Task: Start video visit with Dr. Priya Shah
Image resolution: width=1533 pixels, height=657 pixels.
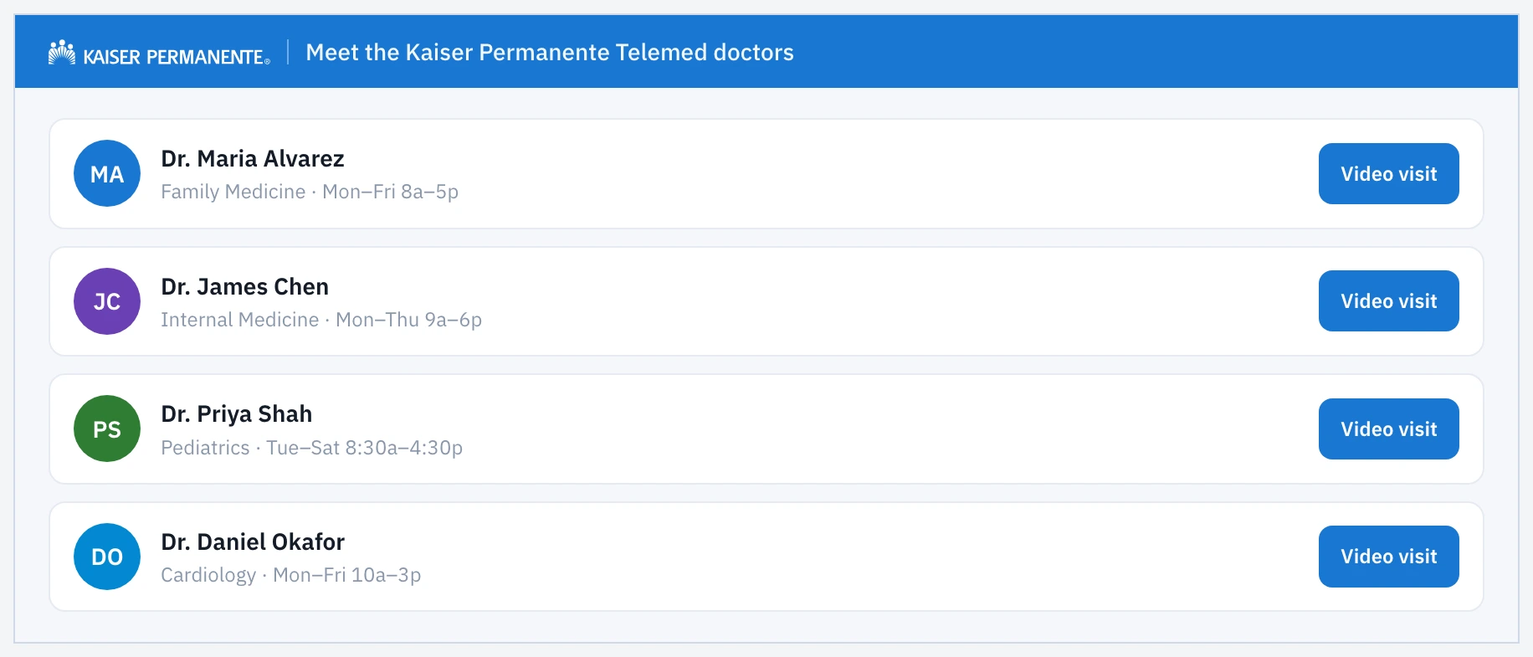Action: pos(1388,429)
